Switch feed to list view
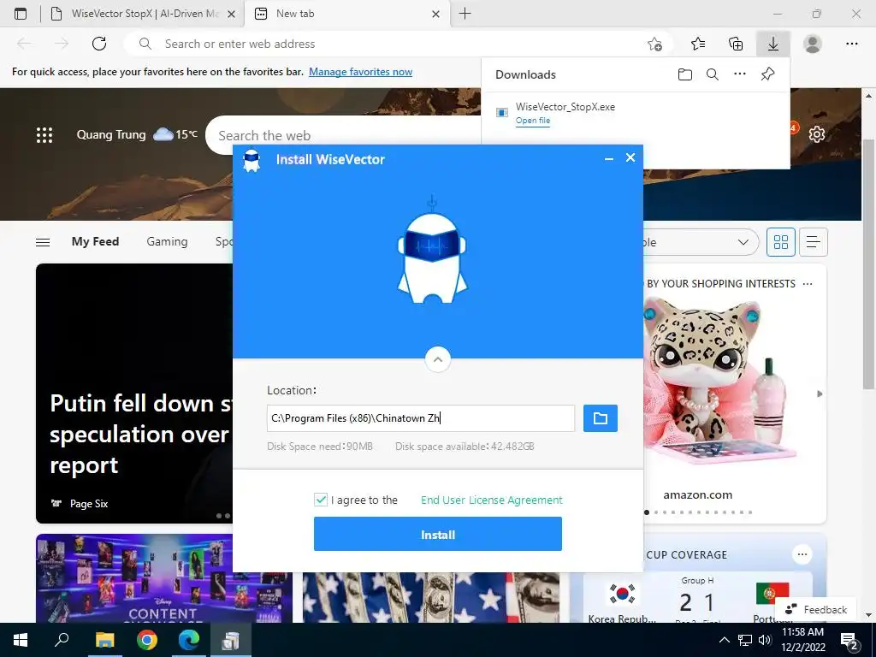876x657 pixels. 813,242
